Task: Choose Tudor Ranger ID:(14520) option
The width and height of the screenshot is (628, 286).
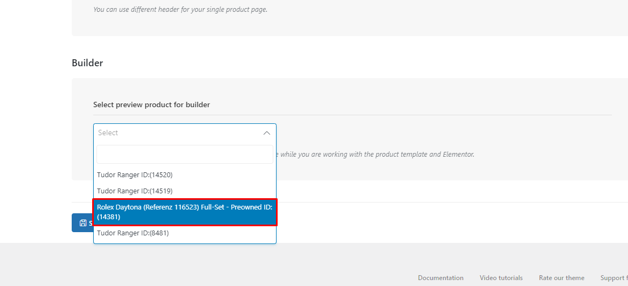Action: 185,175
